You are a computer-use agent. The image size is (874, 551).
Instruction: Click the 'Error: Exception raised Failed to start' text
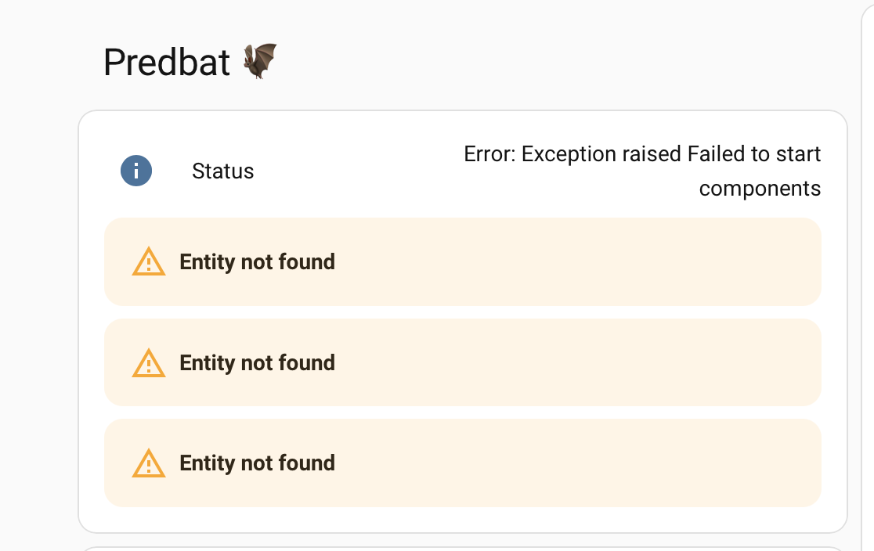tap(642, 153)
